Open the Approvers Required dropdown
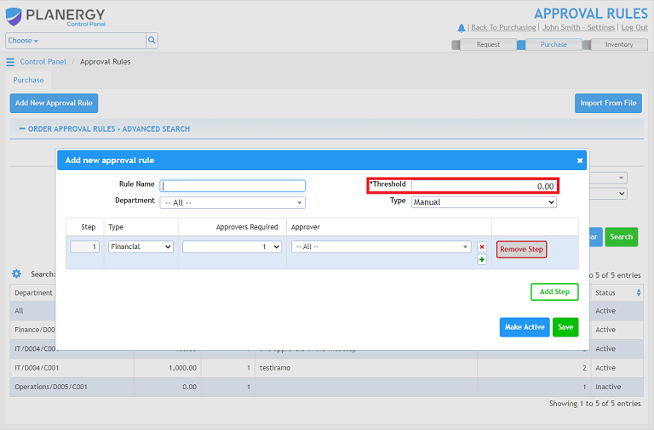The height and width of the screenshot is (430, 654). click(232, 246)
